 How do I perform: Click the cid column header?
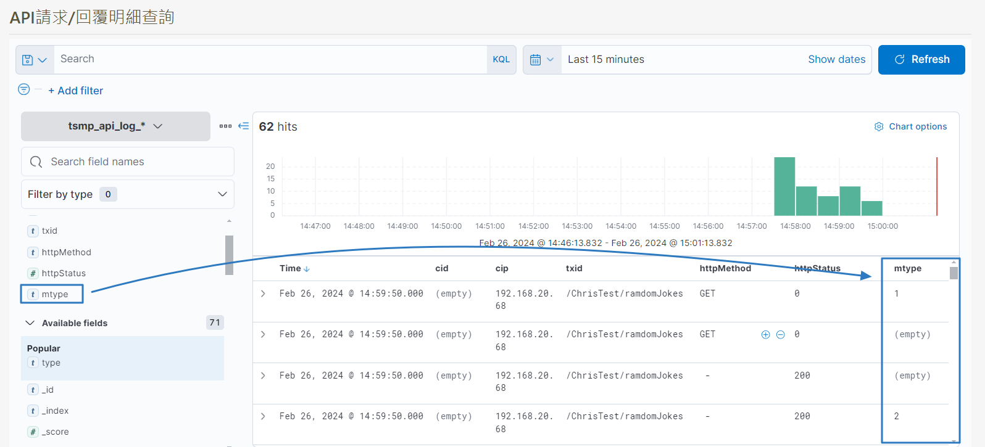(x=442, y=268)
